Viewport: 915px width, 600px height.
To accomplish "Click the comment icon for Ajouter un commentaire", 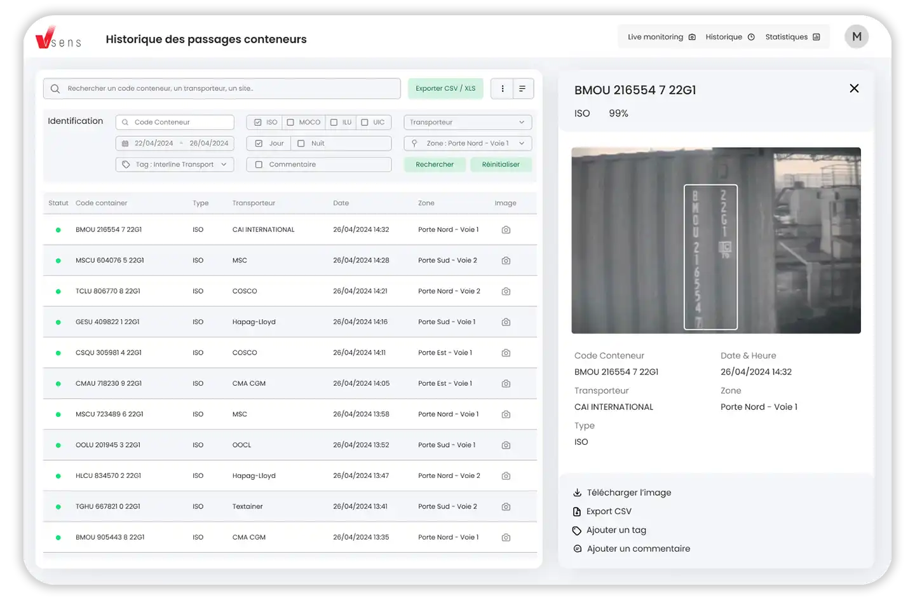I will (x=577, y=549).
